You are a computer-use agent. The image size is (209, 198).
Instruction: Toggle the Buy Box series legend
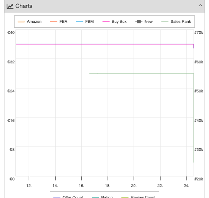pyautogui.click(x=114, y=22)
